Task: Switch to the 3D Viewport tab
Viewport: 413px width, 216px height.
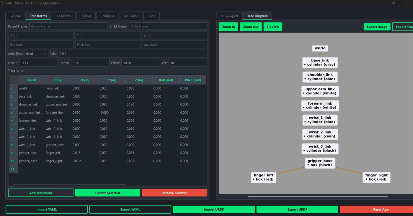Action: click(229, 16)
